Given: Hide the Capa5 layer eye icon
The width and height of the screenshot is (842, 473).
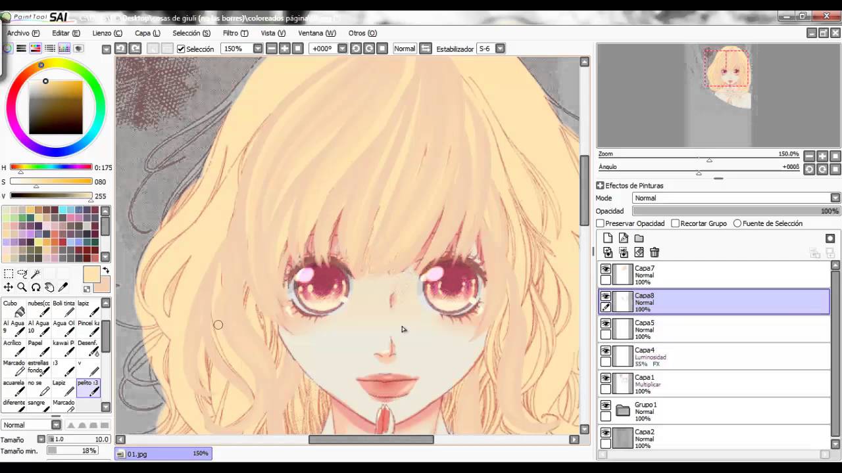Looking at the screenshot, I should (x=606, y=323).
